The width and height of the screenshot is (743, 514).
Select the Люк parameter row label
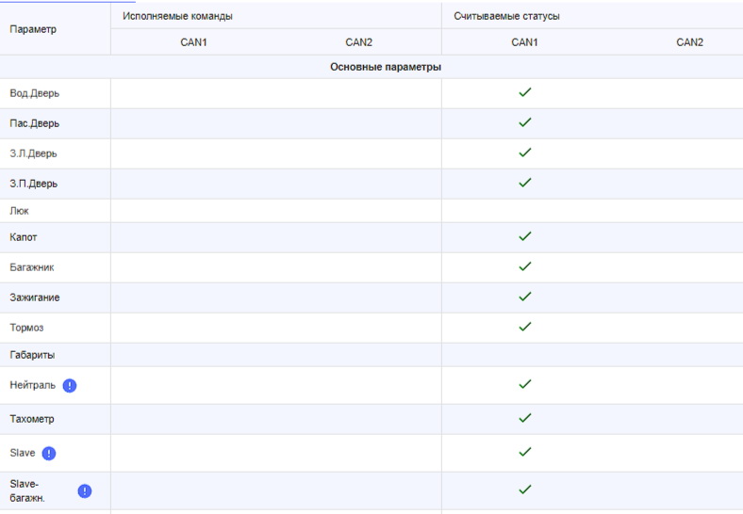(19, 211)
